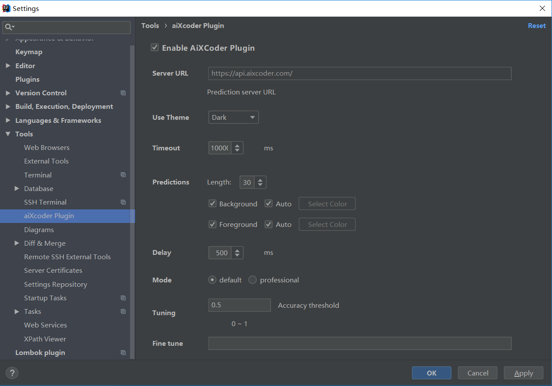The image size is (552, 386).
Task: Expand the Database tree item
Action: tap(17, 188)
